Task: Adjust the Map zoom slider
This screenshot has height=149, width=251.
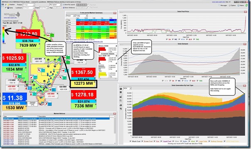Action: pos(57,7)
